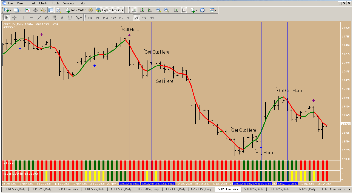Open the Templates dropdown menu

click(213, 10)
